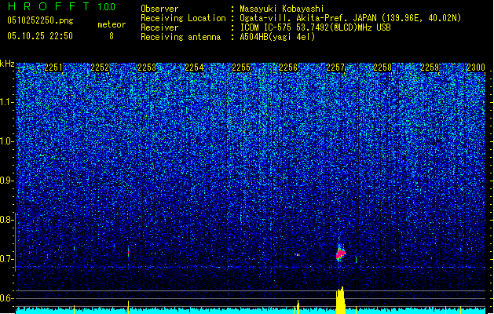Click the 2252 time marker
This screenshot has height=314, width=494.
[100, 68]
